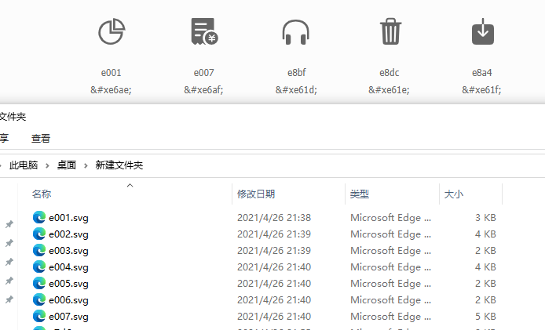Expand chevron after 此电脑 breadcrumb
Viewport: 545px width, 330px height.
[x=47, y=165]
